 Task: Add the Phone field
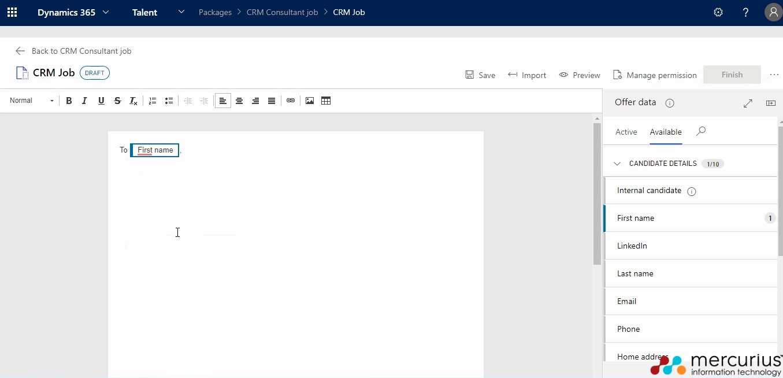point(690,329)
